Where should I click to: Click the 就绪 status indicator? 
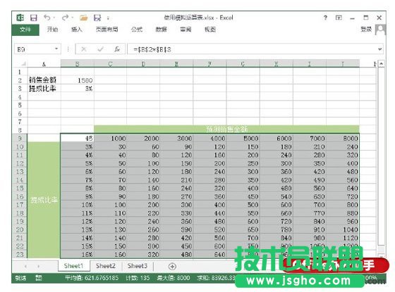pyautogui.click(x=20, y=278)
